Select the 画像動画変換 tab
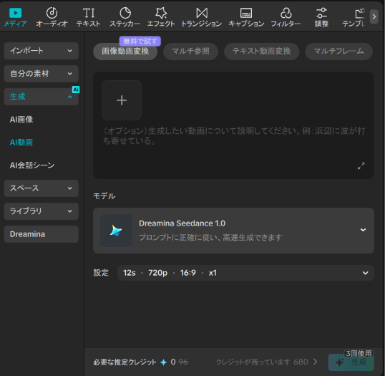 125,52
